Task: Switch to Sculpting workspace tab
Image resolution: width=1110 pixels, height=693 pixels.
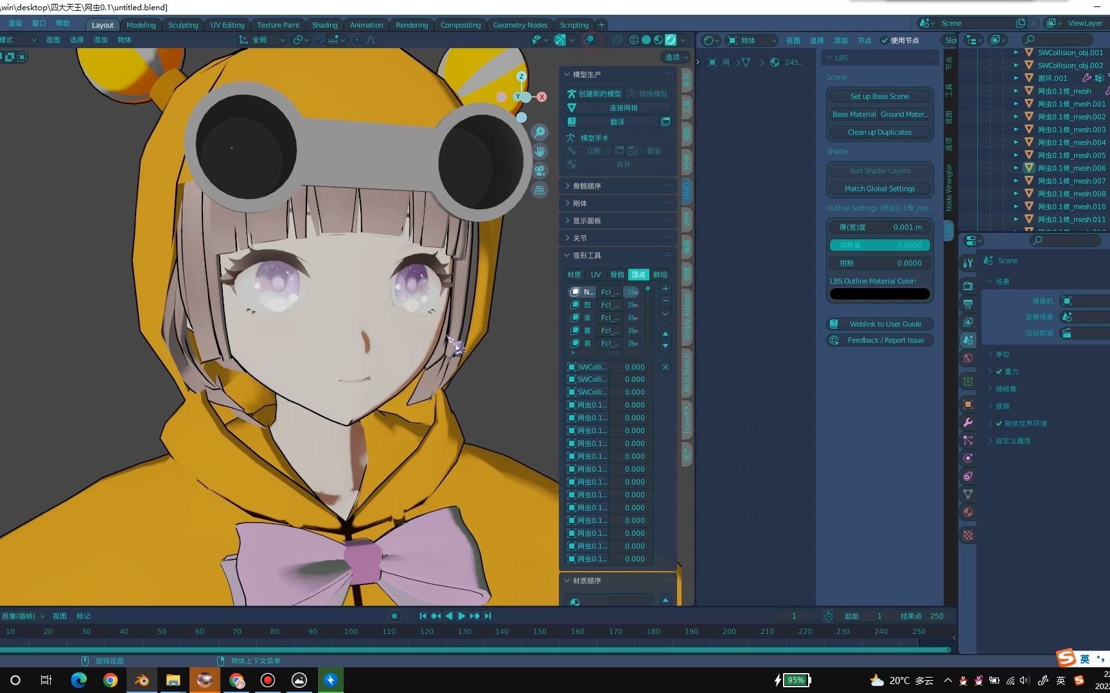Action: click(183, 25)
